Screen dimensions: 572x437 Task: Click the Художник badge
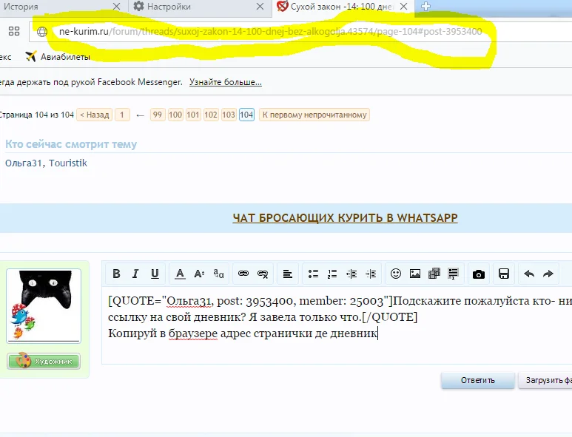click(44, 361)
